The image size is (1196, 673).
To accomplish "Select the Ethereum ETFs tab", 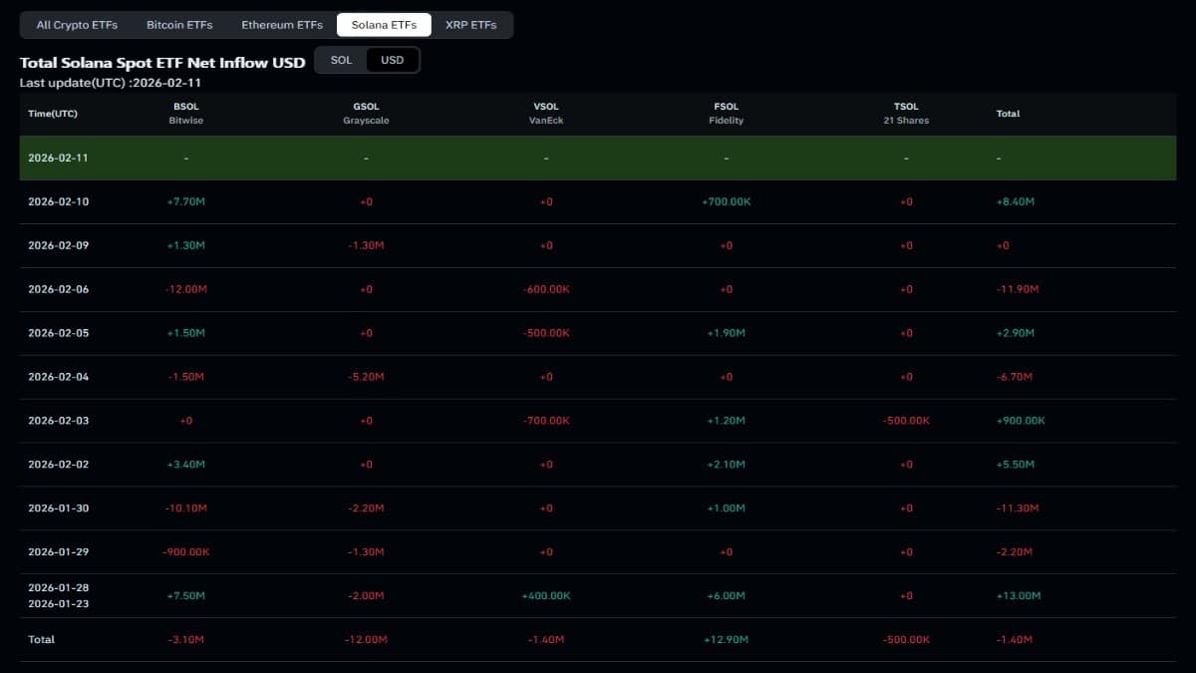I will (282, 25).
